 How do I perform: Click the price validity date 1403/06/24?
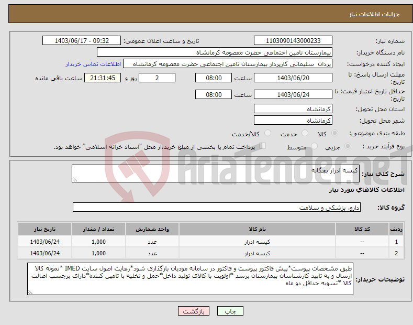pos(293,94)
